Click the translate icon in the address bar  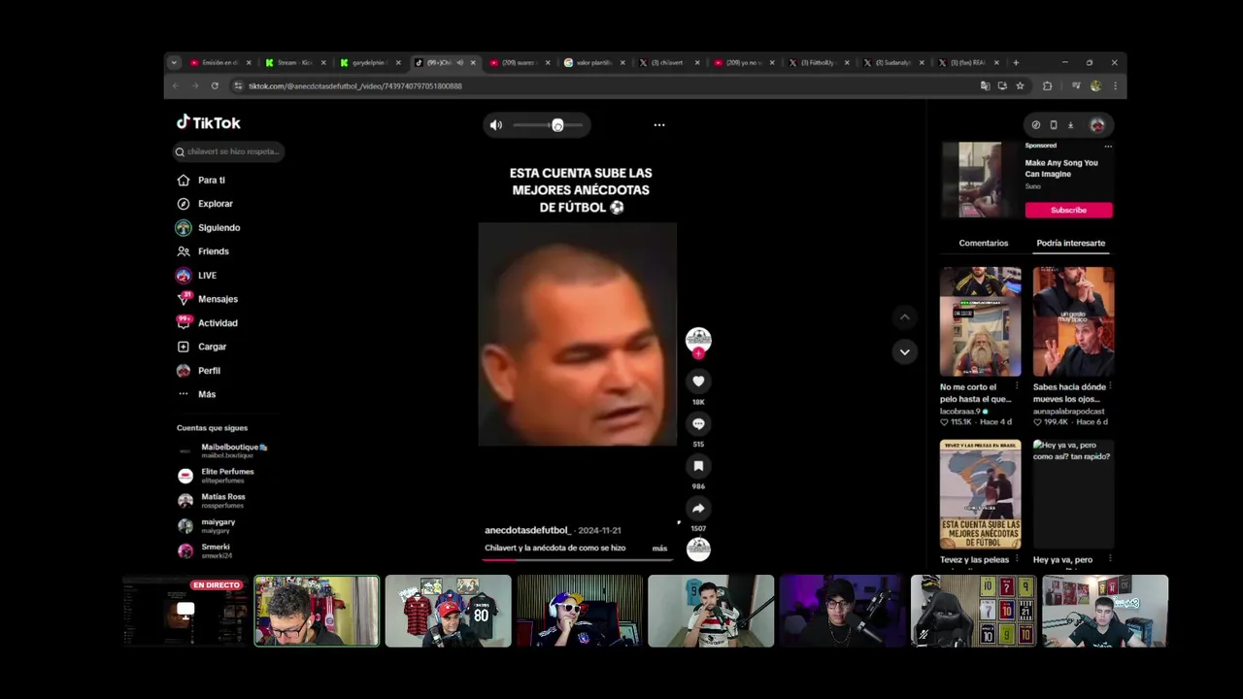(985, 85)
